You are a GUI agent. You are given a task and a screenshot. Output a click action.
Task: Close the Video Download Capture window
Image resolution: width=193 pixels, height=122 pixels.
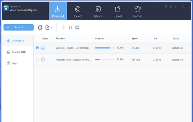pyautogui.click(x=188, y=6)
